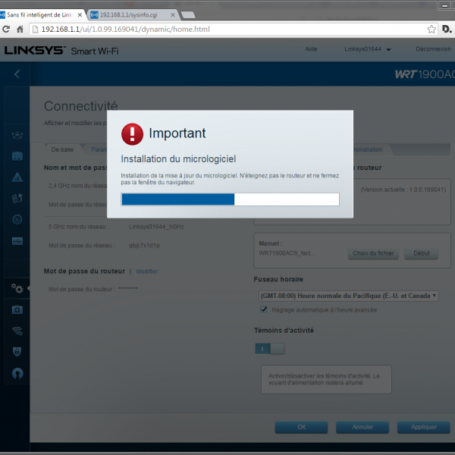This screenshot has width=455, height=455.
Task: Click the firmware installation progress bar
Action: 230,199
